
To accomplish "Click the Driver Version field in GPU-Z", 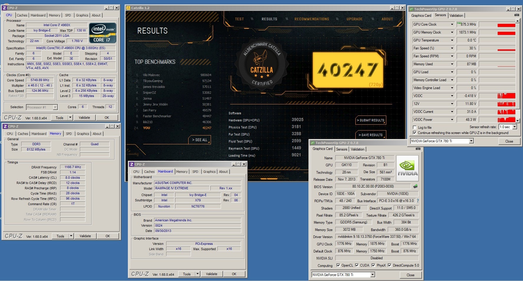I will point(377,237).
